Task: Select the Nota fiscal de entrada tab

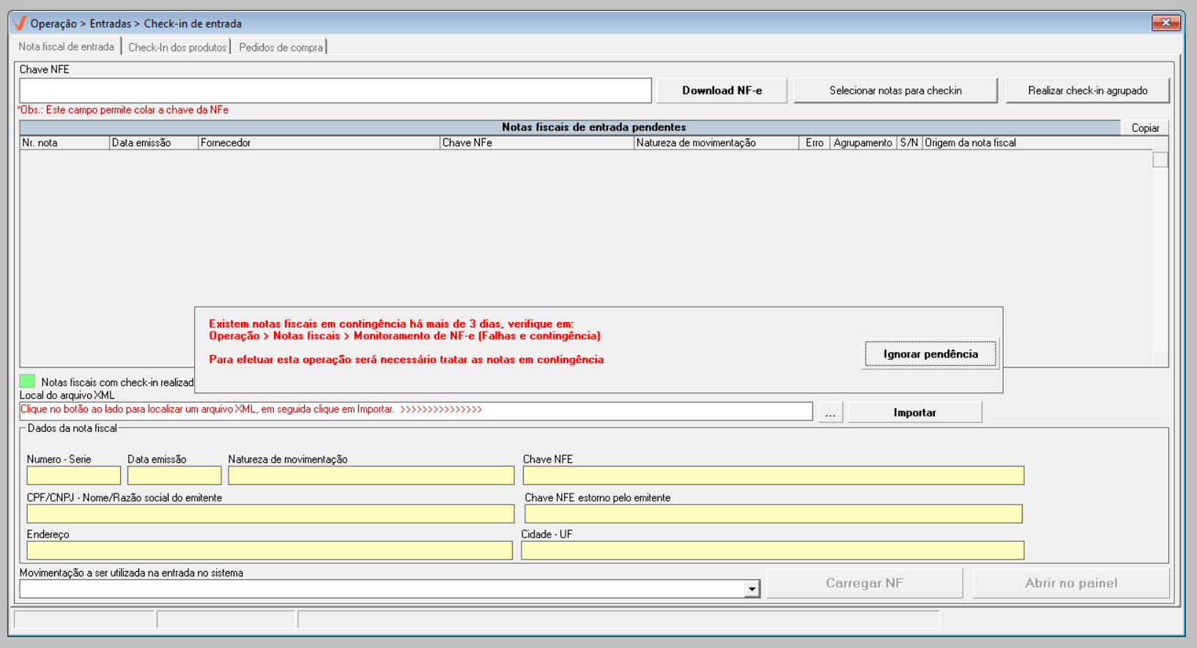Action: pyautogui.click(x=67, y=46)
